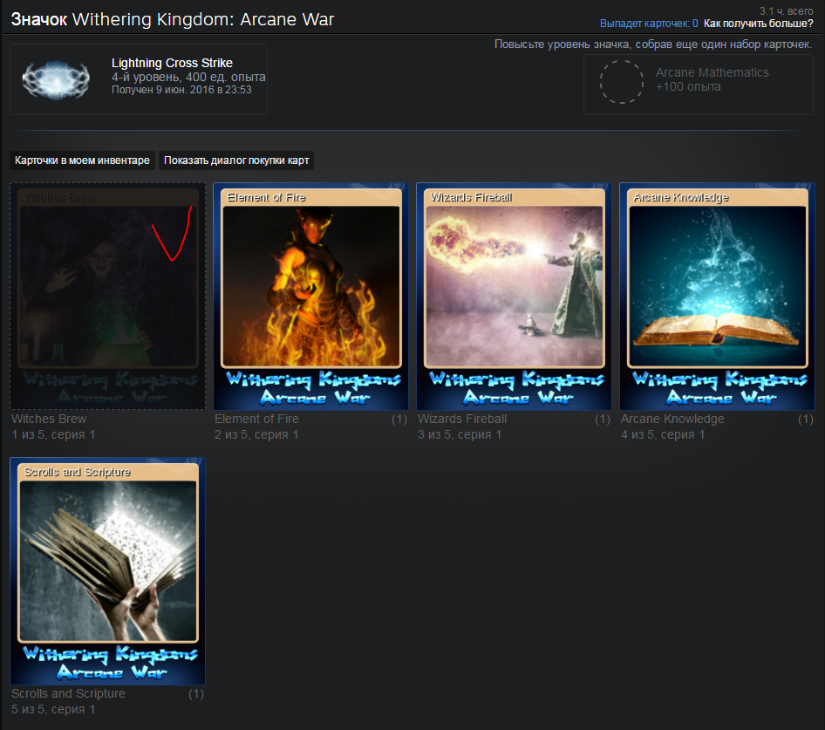Click 'Arcane Knowledge' caption below card
825x730 pixels.
pos(672,419)
